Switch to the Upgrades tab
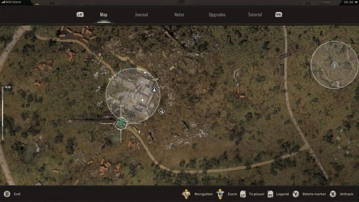This screenshot has width=359, height=202. point(217,15)
